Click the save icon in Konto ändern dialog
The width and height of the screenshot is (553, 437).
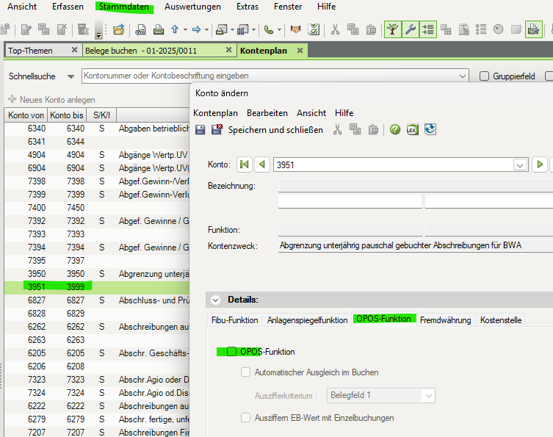click(200, 129)
